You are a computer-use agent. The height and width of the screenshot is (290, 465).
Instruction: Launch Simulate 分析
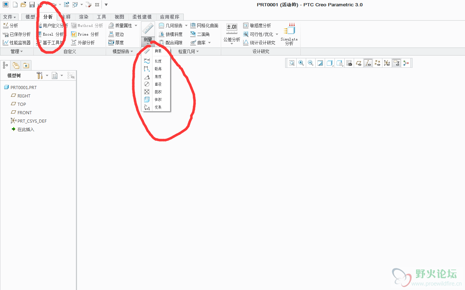[x=289, y=34]
